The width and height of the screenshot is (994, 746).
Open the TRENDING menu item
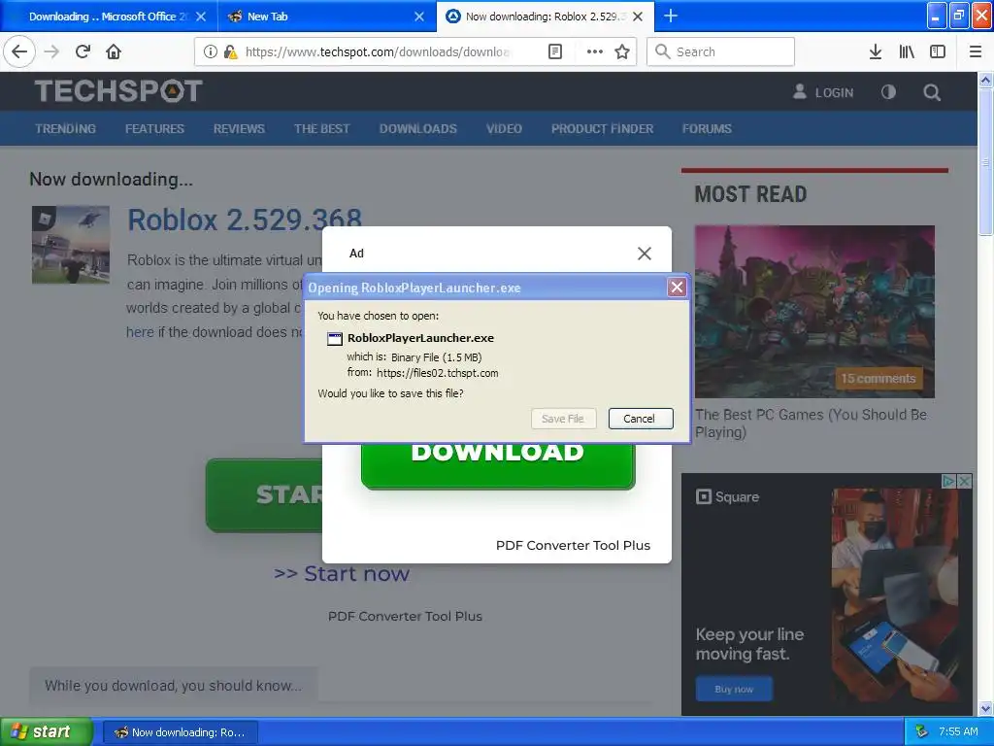65,129
